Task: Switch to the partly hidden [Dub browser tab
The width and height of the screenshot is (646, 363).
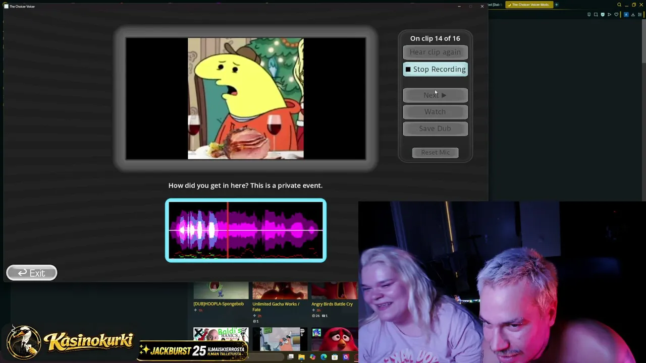Action: coord(496,5)
